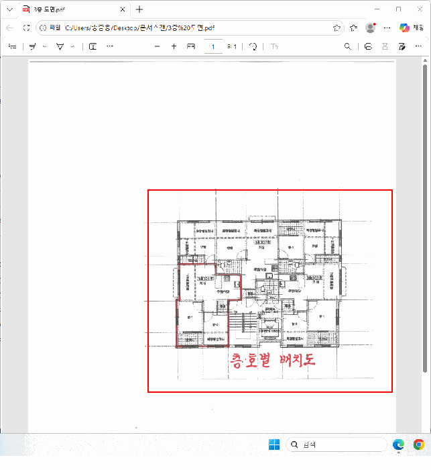Close the 3층 도면.pdf tab
This screenshot has height=470, width=431.
coord(123,9)
